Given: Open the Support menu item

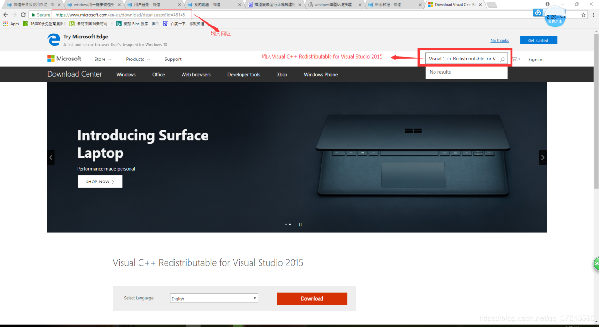Looking at the screenshot, I should pyautogui.click(x=173, y=59).
